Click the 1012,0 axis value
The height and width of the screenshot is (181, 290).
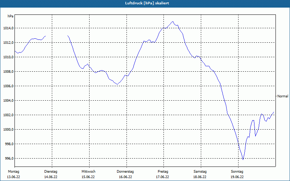pos(8,43)
